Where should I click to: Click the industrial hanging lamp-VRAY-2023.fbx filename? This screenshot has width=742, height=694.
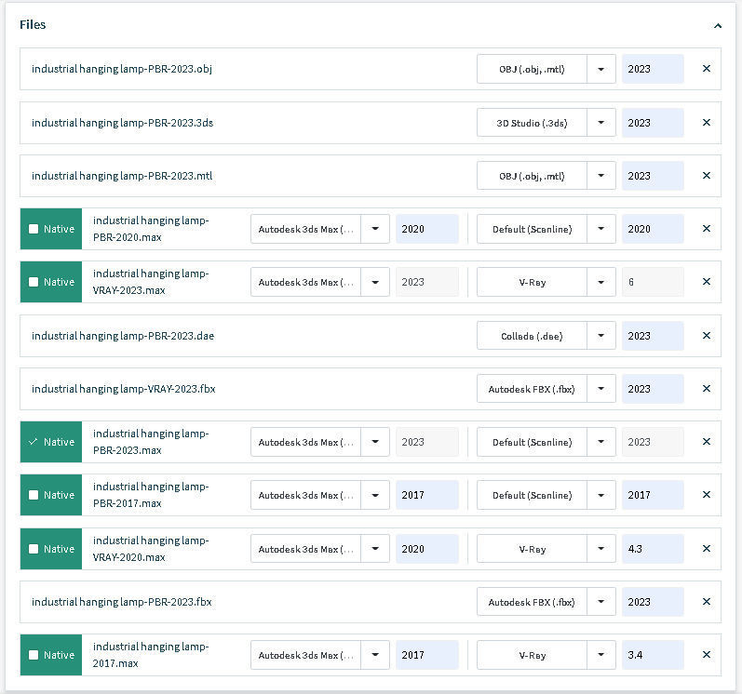(123, 389)
